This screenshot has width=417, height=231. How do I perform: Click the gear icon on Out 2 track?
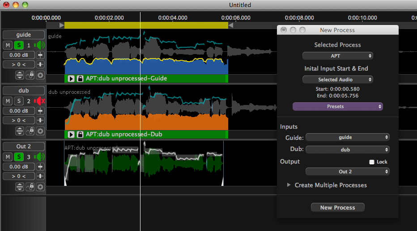coord(40,187)
